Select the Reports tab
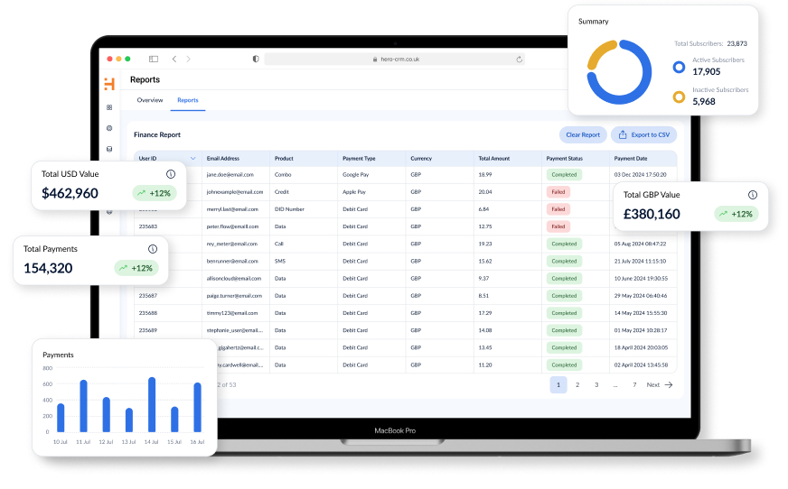Viewport: 788px width, 489px height. click(187, 100)
